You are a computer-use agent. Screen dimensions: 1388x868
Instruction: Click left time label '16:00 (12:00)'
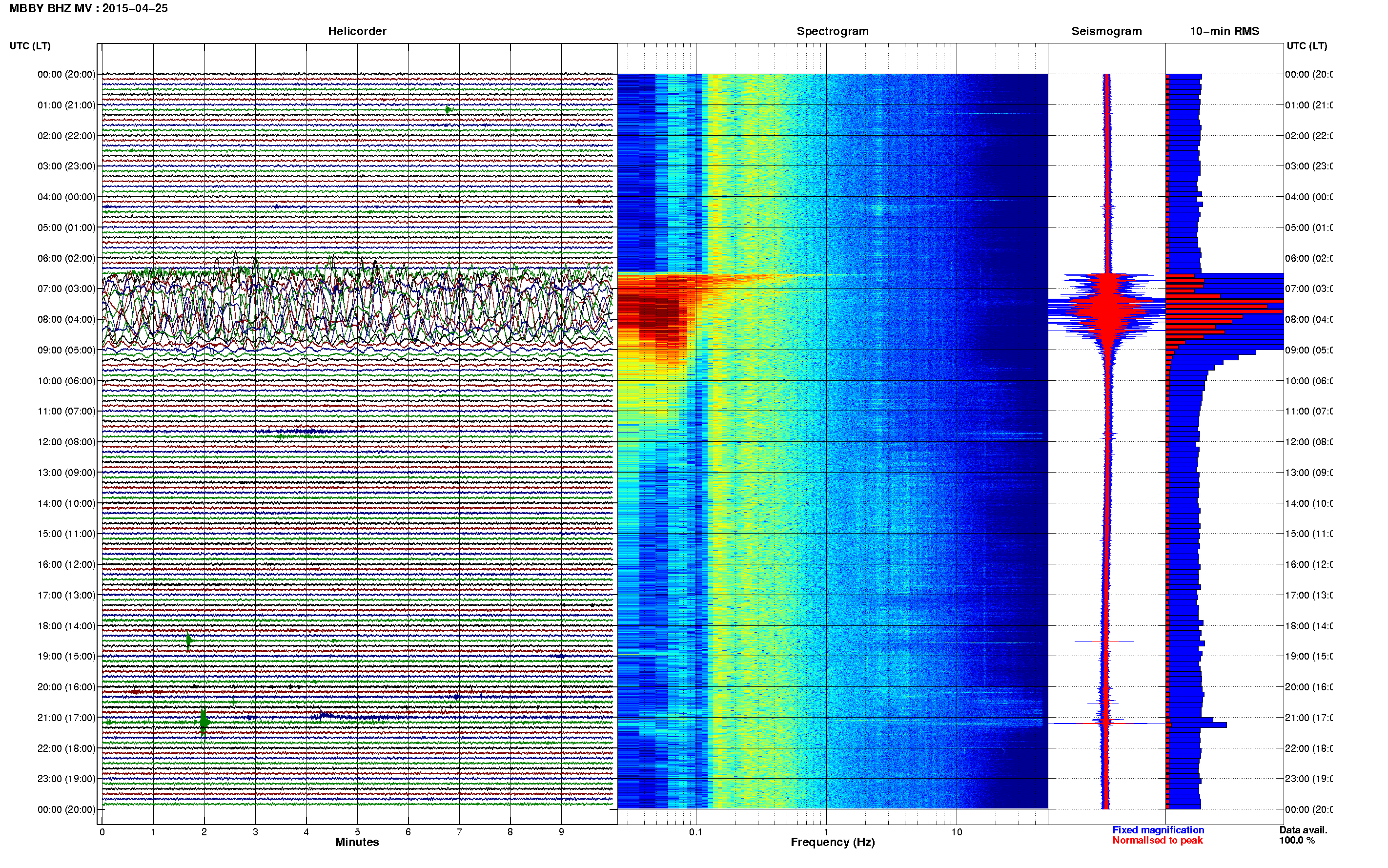point(66,564)
